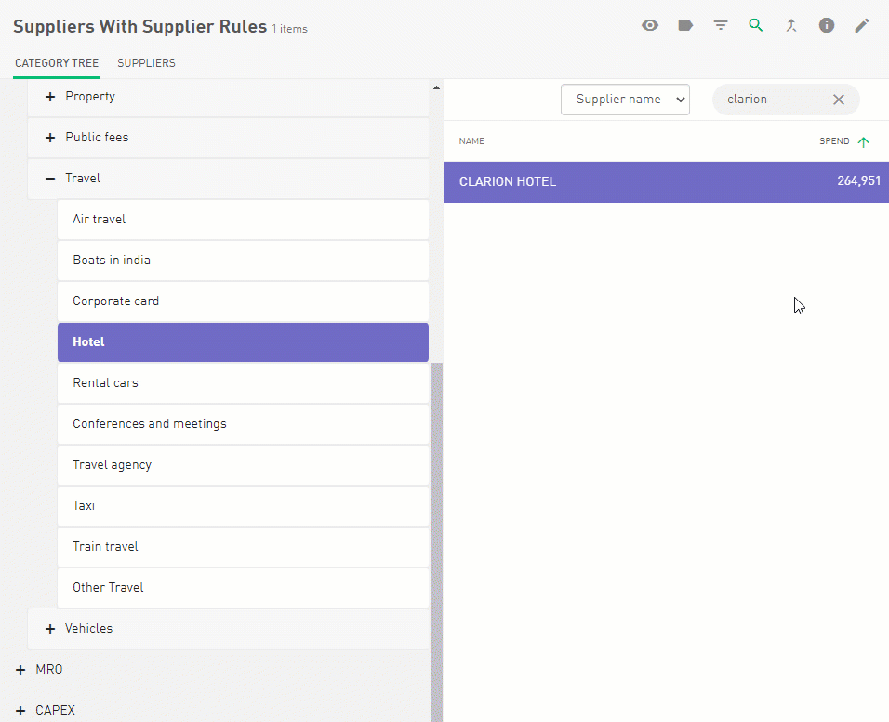889x722 pixels.
Task: Open the info circle icon
Action: 827,25
